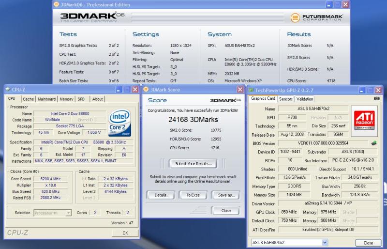Open the Memory tab in CPU-Z
Viewport: 387px width, 249px height.
pos(66,99)
